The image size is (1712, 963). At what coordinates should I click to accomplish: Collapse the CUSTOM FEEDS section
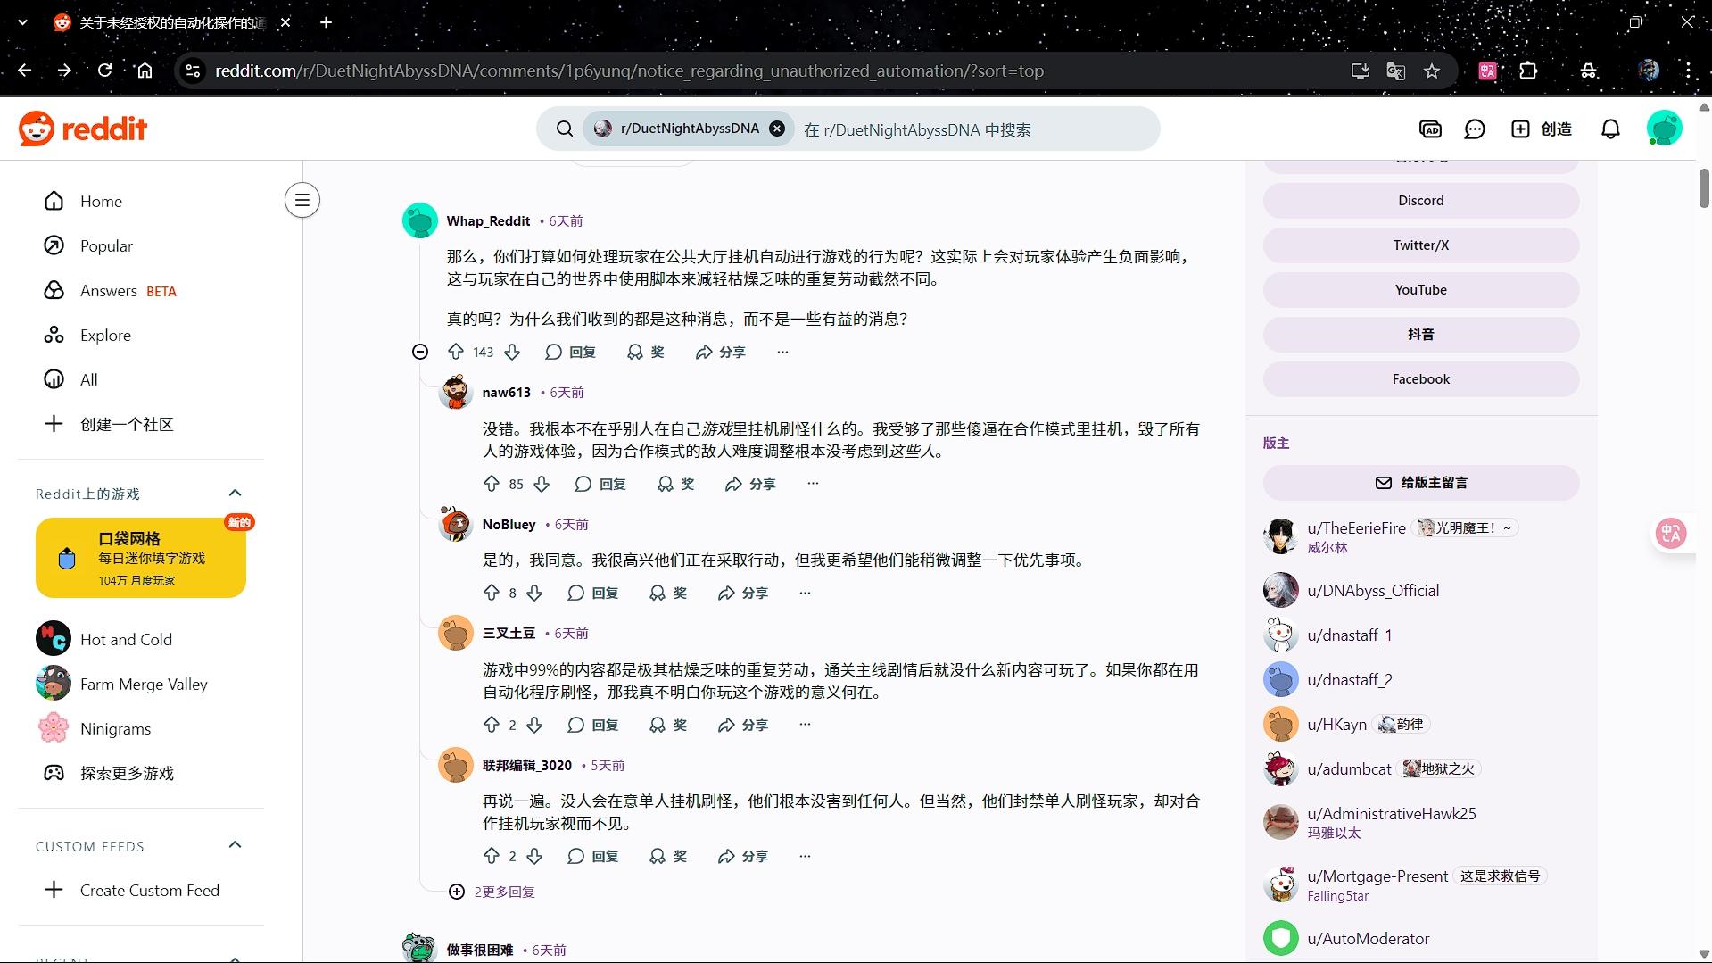pos(235,845)
